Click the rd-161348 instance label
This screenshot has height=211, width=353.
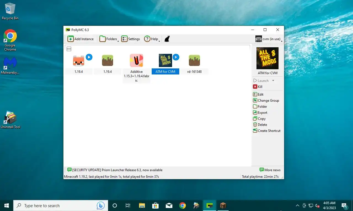pyautogui.click(x=194, y=72)
